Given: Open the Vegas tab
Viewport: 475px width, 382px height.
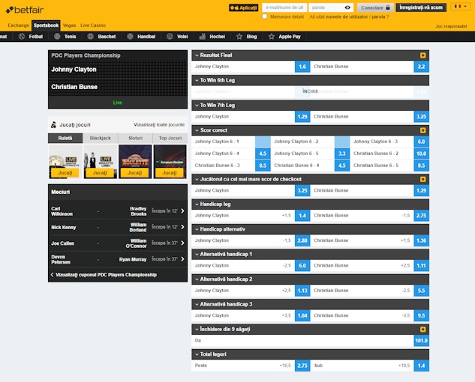Looking at the screenshot, I should pos(69,25).
